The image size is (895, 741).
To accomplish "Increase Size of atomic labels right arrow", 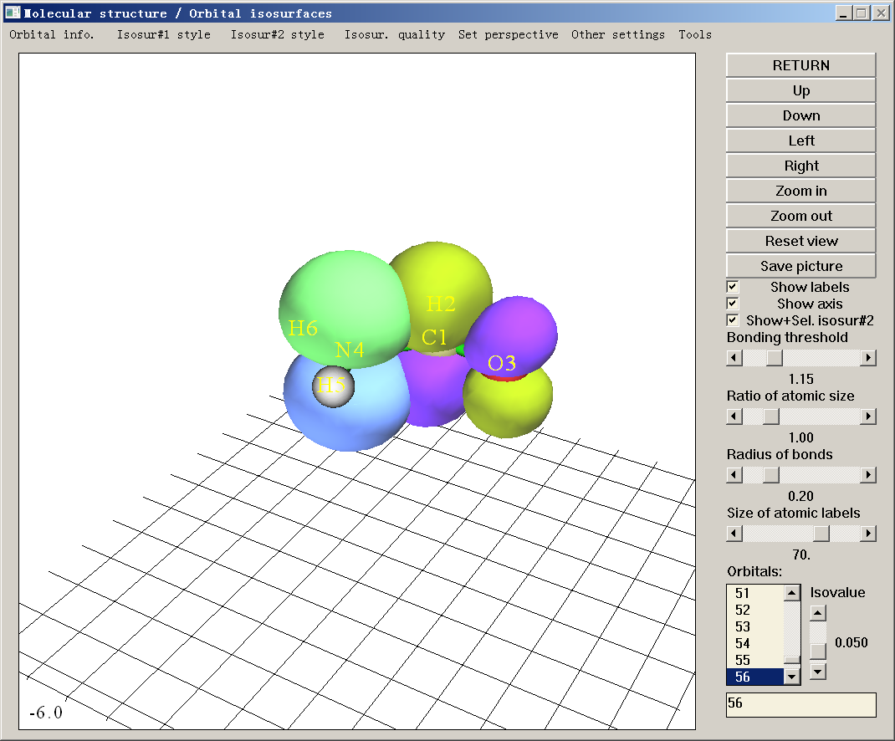I will pyautogui.click(x=867, y=534).
